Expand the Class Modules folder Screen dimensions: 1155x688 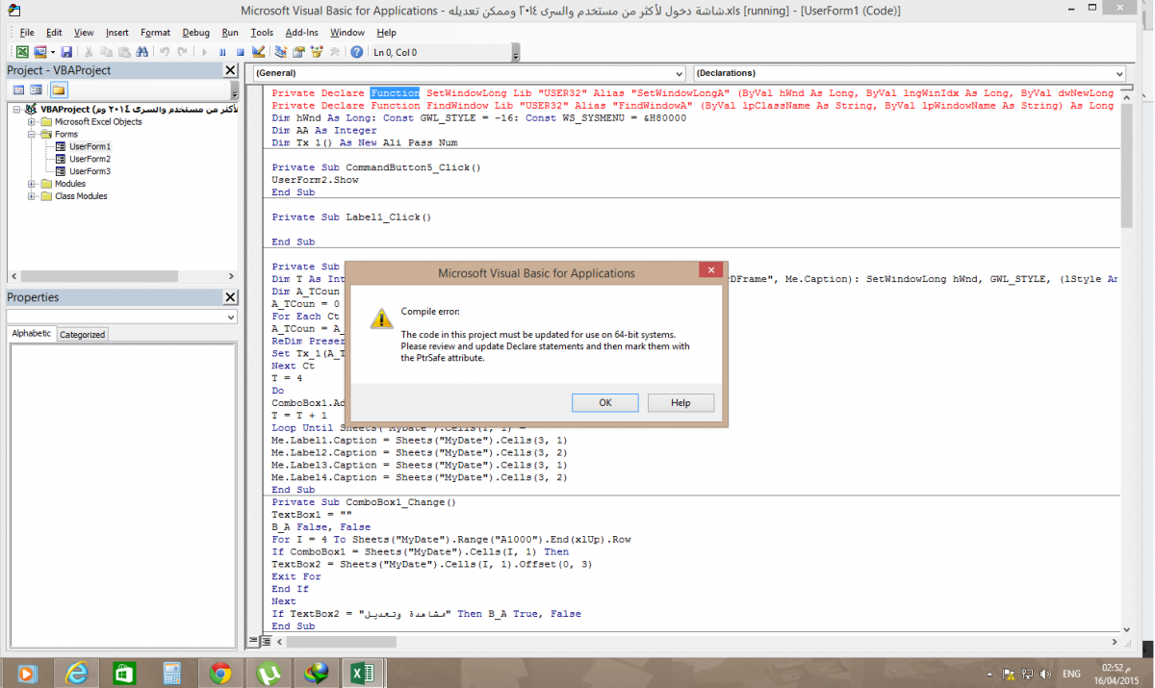coord(32,196)
